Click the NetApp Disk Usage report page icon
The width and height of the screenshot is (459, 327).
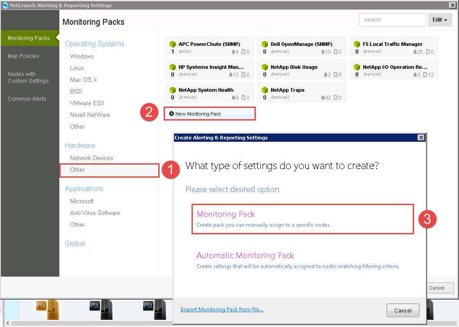[335, 74]
